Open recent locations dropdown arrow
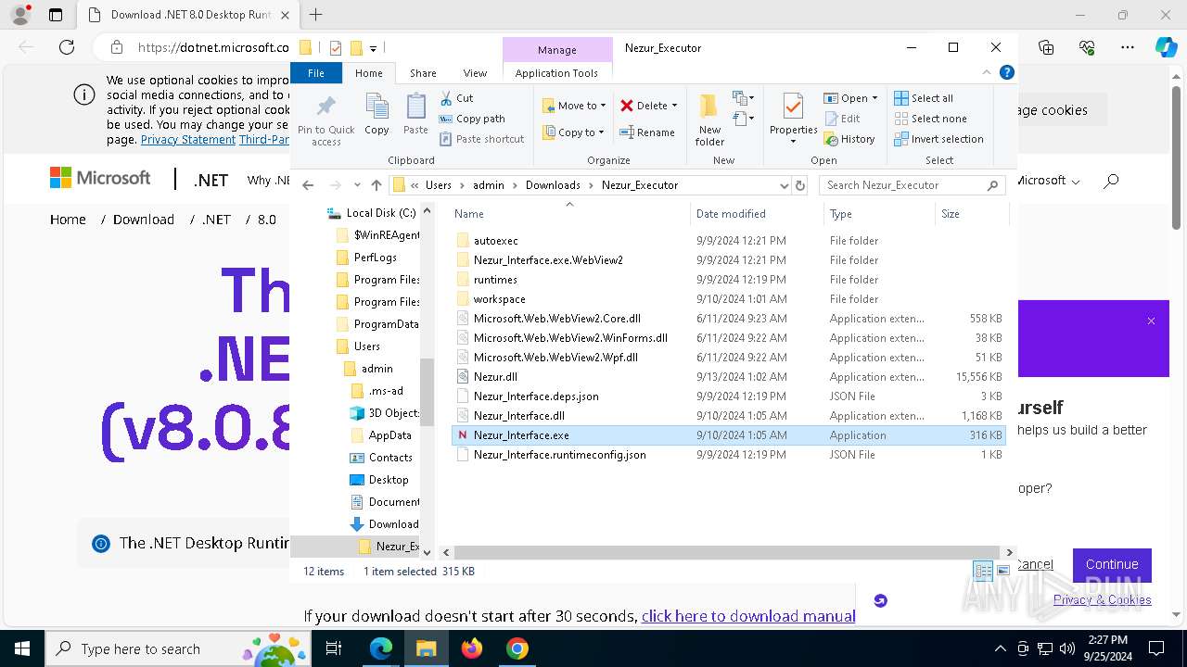 click(x=357, y=185)
